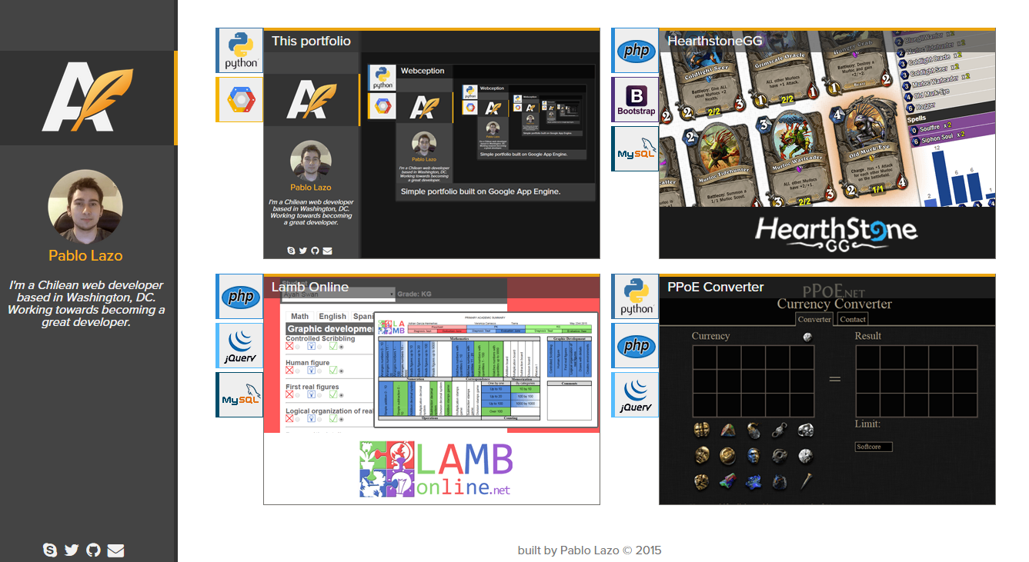Viewport: 1029px width, 562px height.
Task: Click the 'built by Pablo Lazo © 2015' footer text
Action: 590,550
